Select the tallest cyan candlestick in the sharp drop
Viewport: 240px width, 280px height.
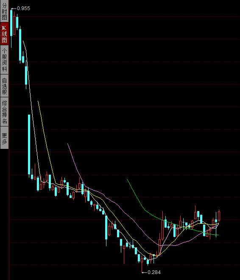coord(29,145)
